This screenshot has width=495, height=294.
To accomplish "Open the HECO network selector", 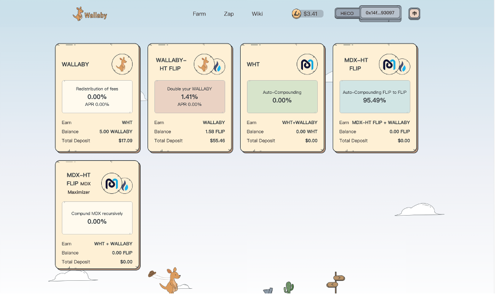I will pos(347,13).
